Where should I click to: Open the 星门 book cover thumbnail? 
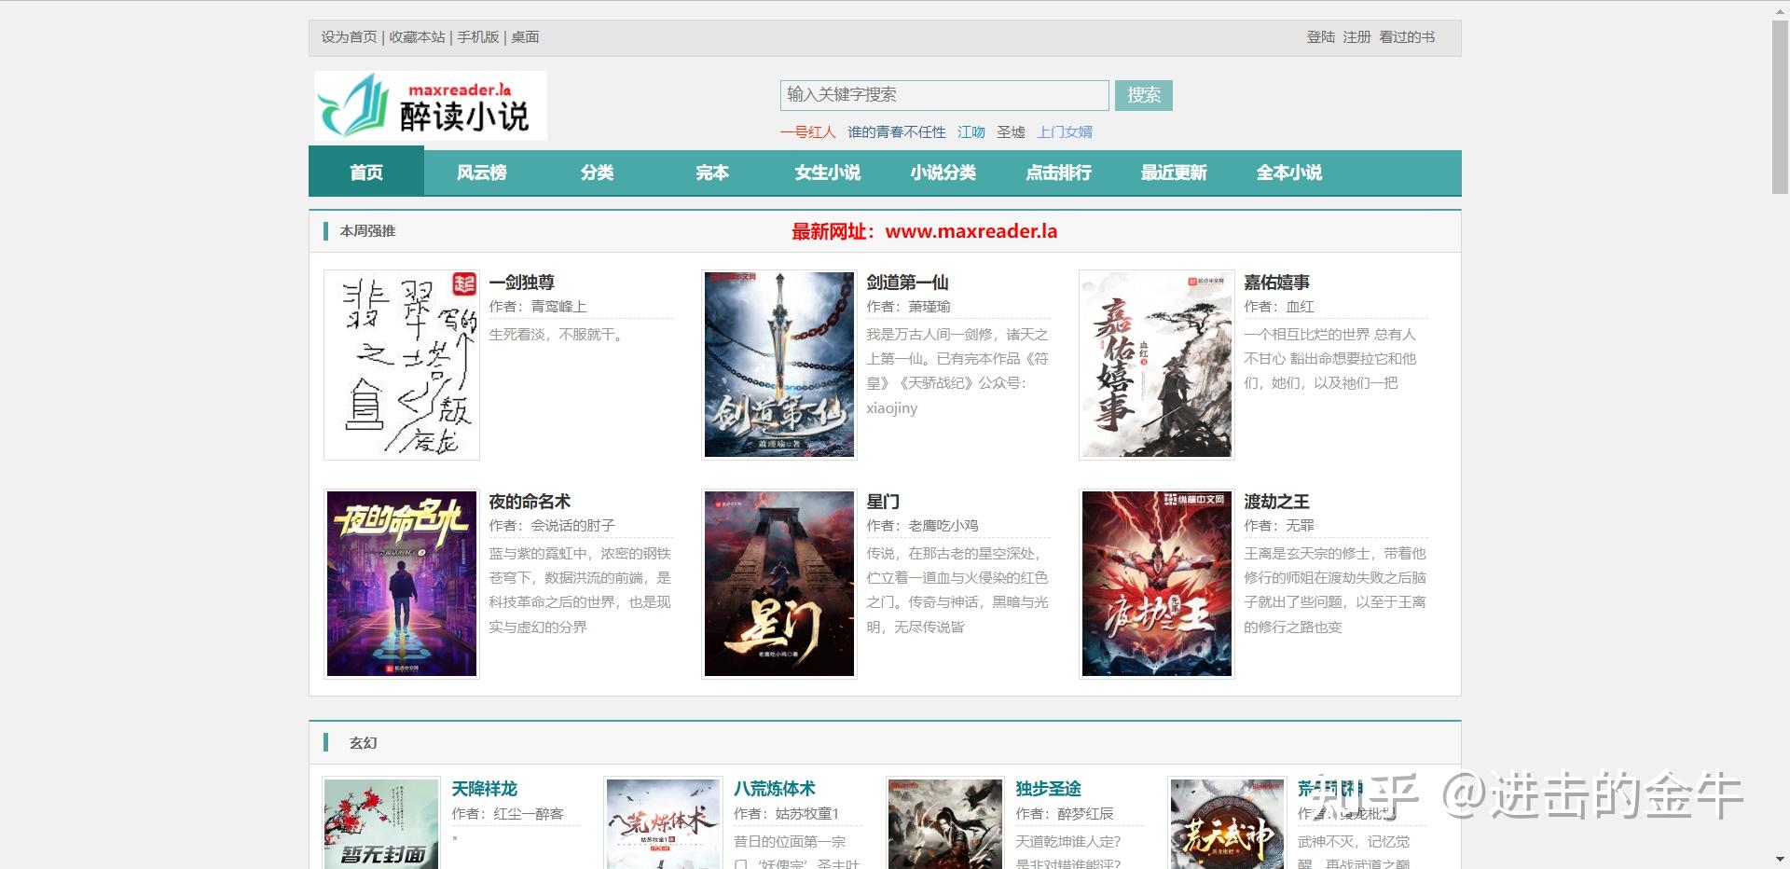pos(779,584)
